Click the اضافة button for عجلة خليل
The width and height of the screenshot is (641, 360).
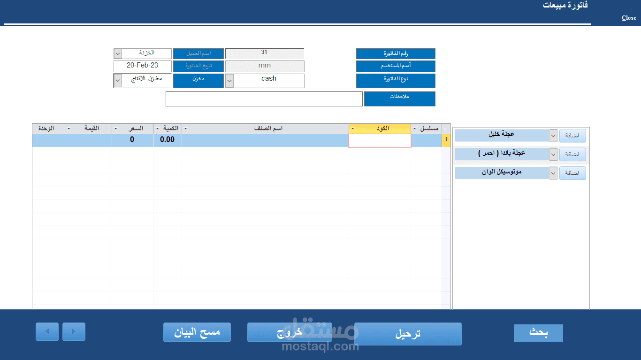tap(572, 135)
